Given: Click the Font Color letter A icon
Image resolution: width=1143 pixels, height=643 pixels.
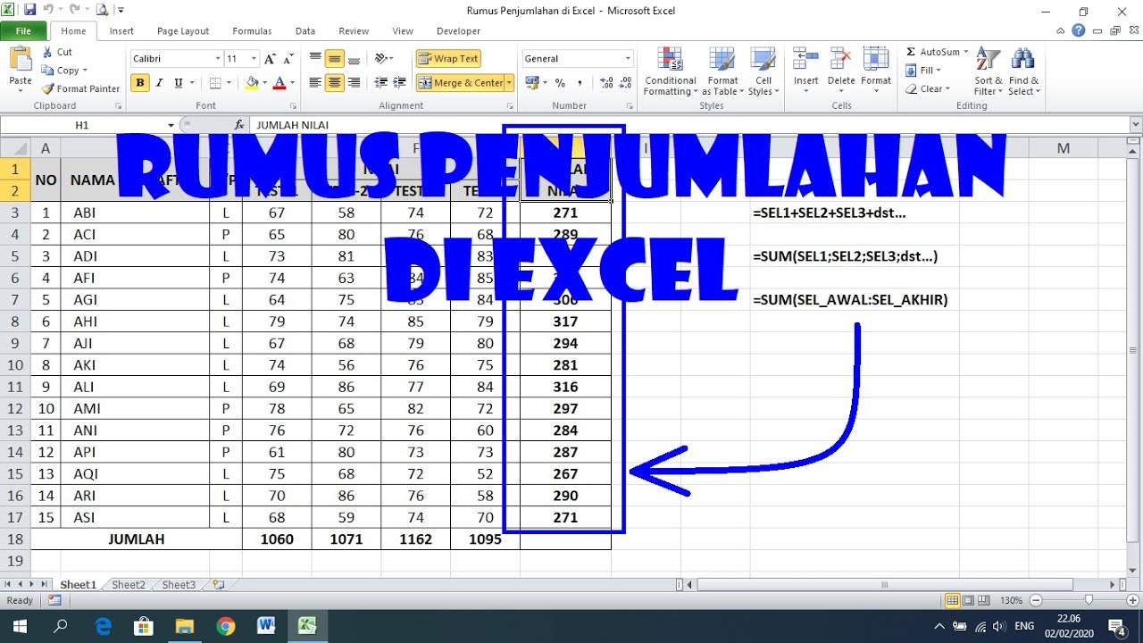Looking at the screenshot, I should point(279,83).
